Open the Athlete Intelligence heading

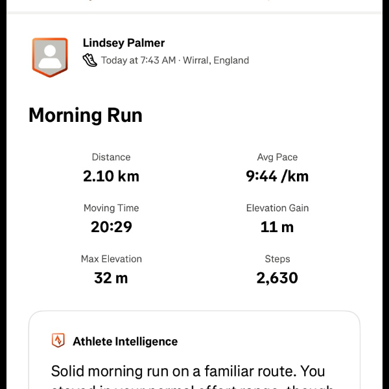tap(125, 341)
